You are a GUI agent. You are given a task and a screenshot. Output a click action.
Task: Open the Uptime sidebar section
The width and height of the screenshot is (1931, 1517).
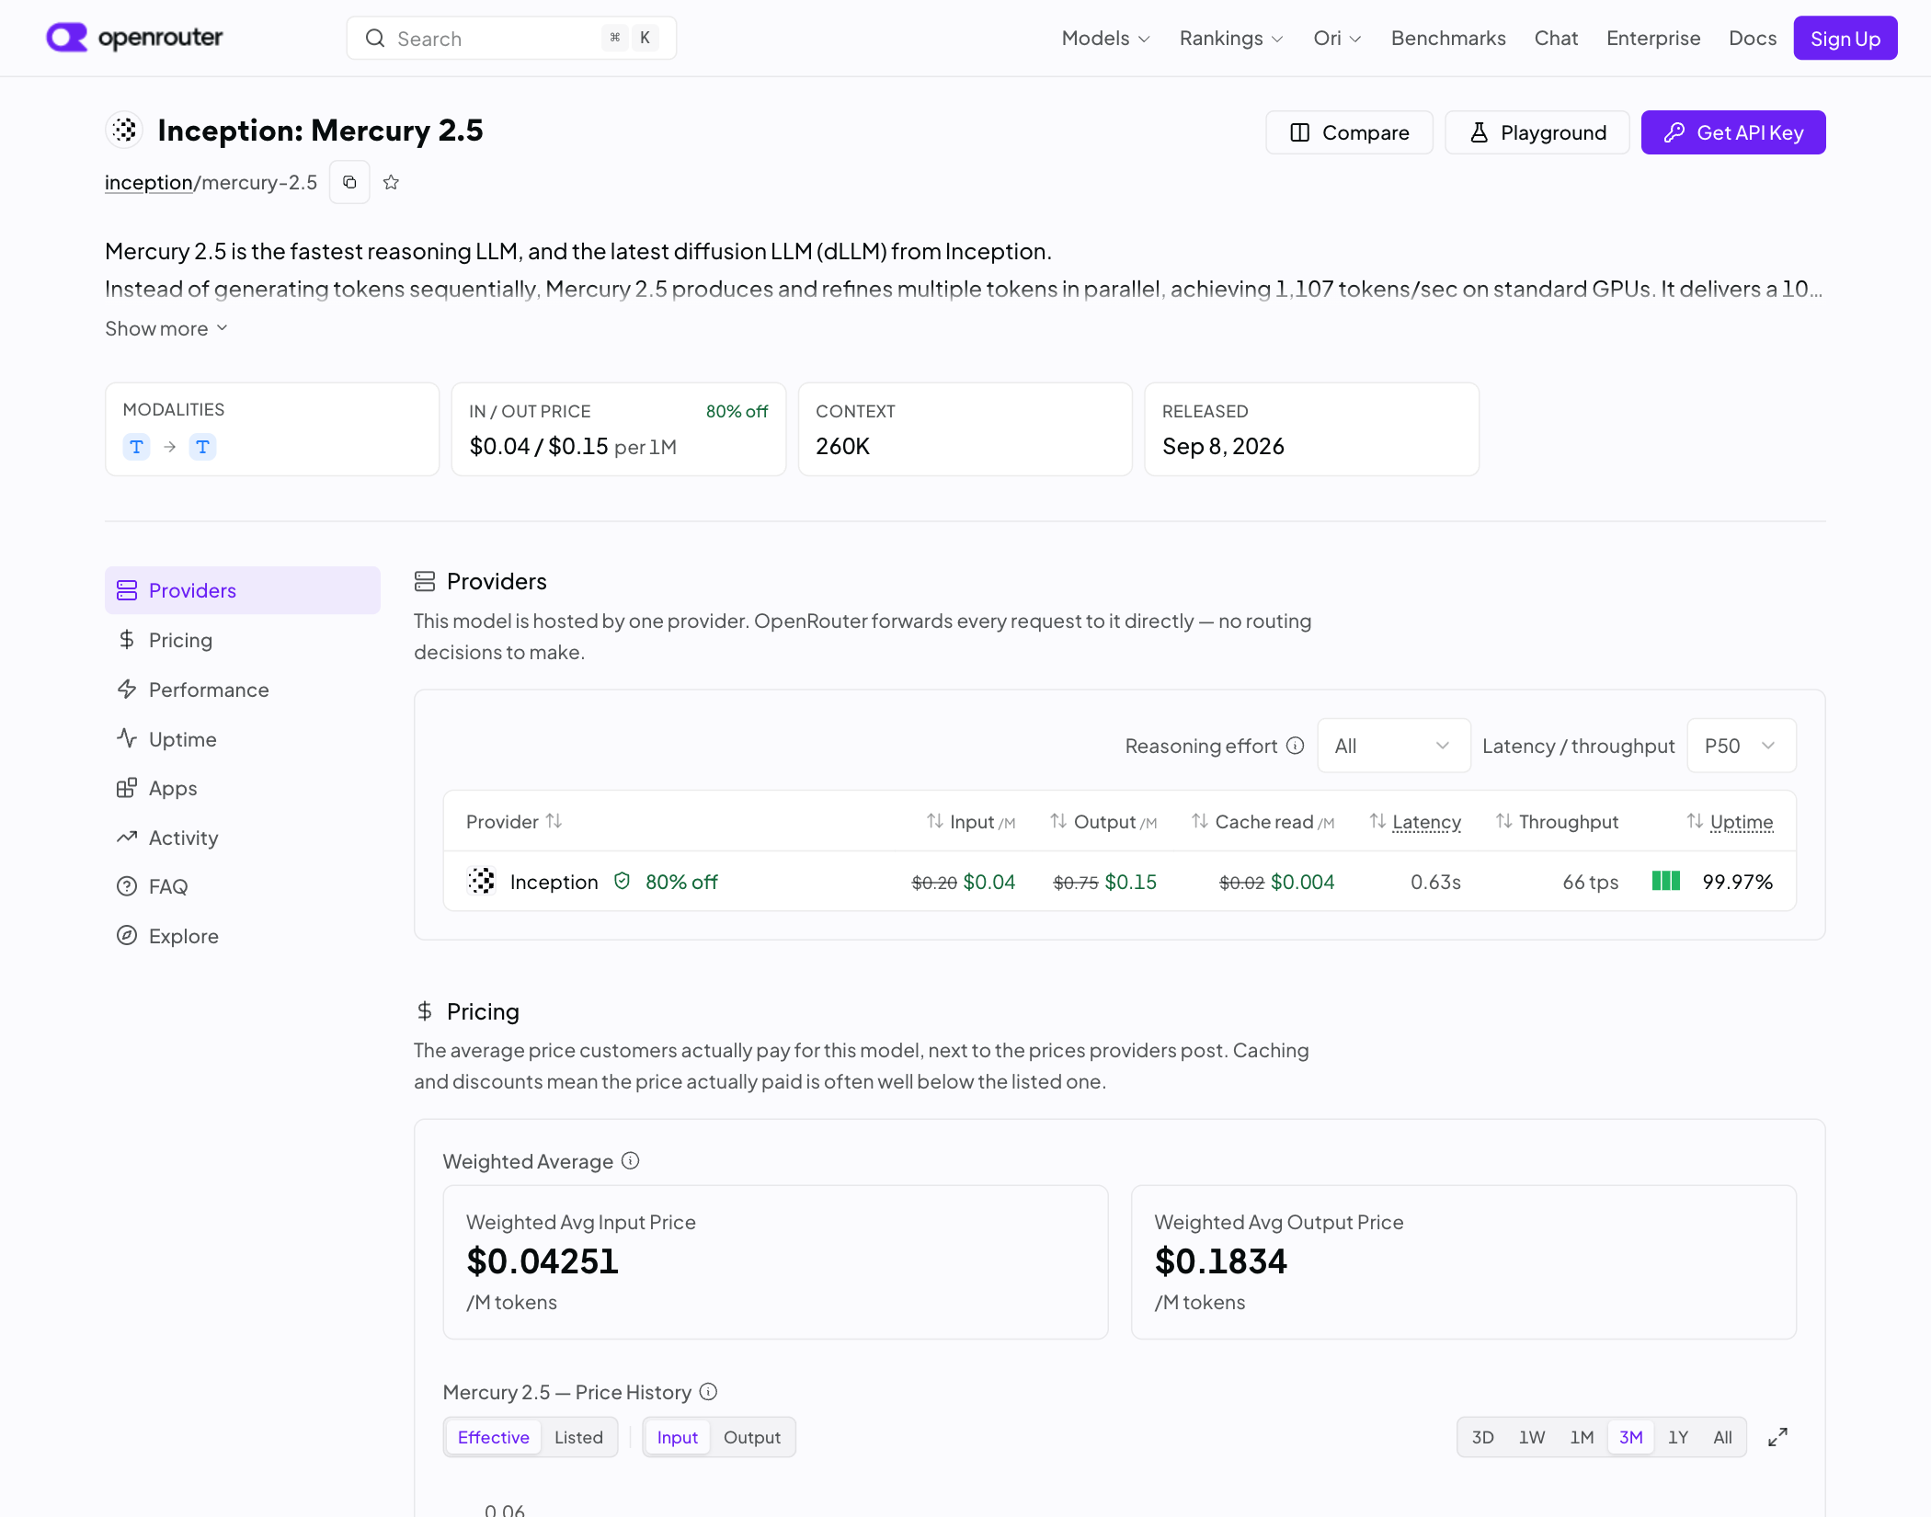tap(242, 739)
